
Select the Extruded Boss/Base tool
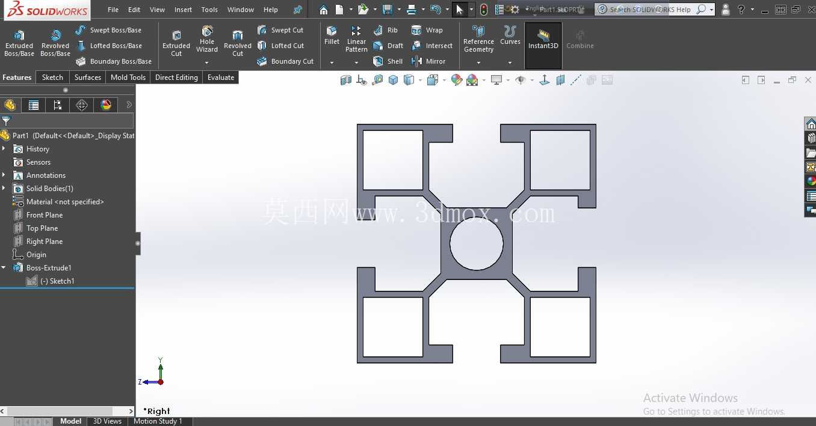coord(19,43)
